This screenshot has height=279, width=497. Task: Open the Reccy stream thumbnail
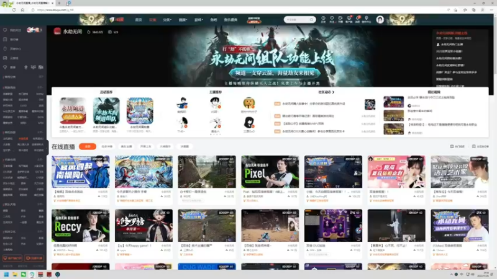pyautogui.click(x=81, y=226)
